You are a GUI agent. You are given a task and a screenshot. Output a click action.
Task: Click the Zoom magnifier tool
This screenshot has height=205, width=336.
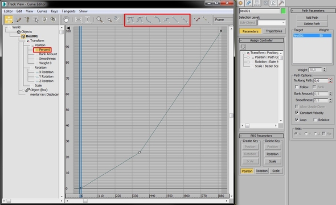coord(100,20)
